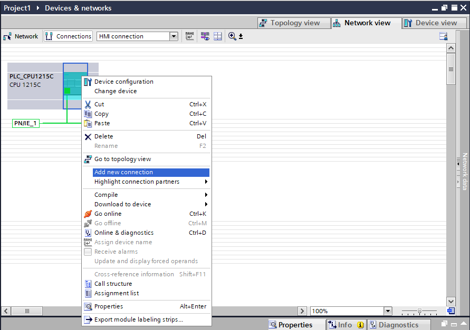Click the vertical scrollbar down arrow

pos(451,301)
